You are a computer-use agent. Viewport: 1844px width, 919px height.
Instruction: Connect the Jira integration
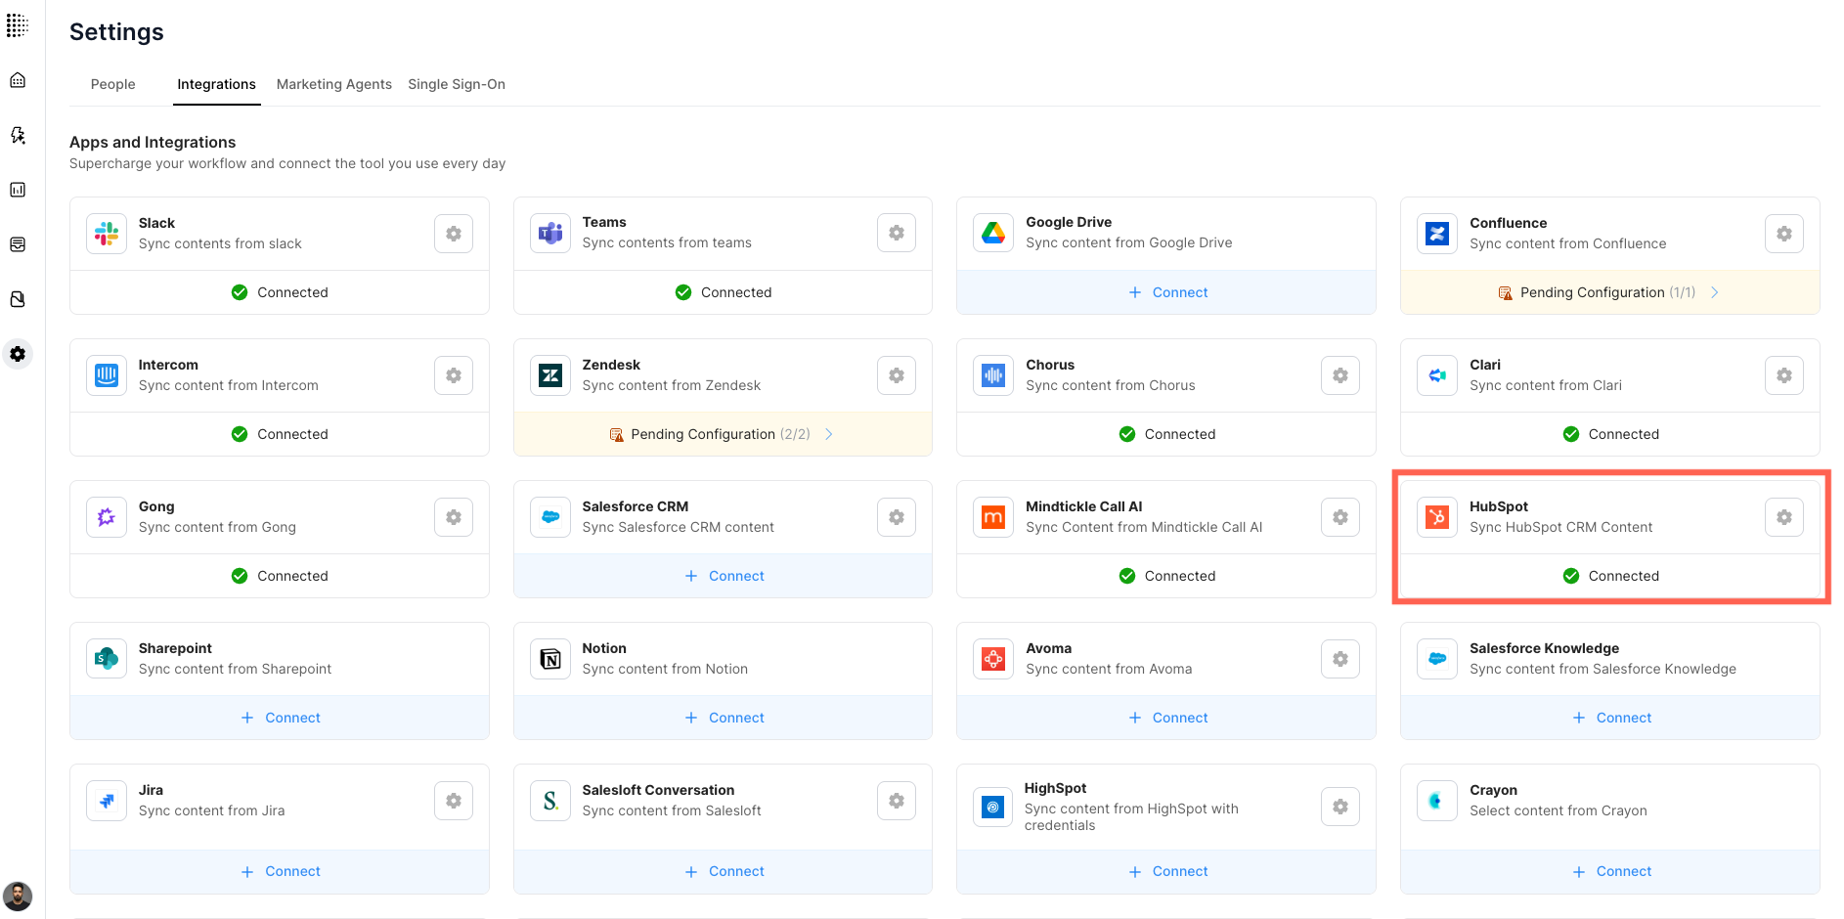(280, 871)
